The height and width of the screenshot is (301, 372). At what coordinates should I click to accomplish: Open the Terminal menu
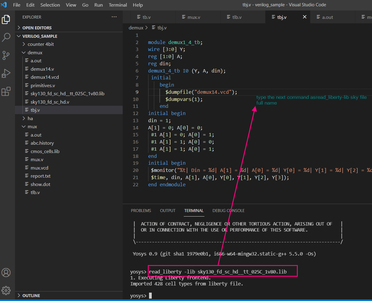pos(118,5)
